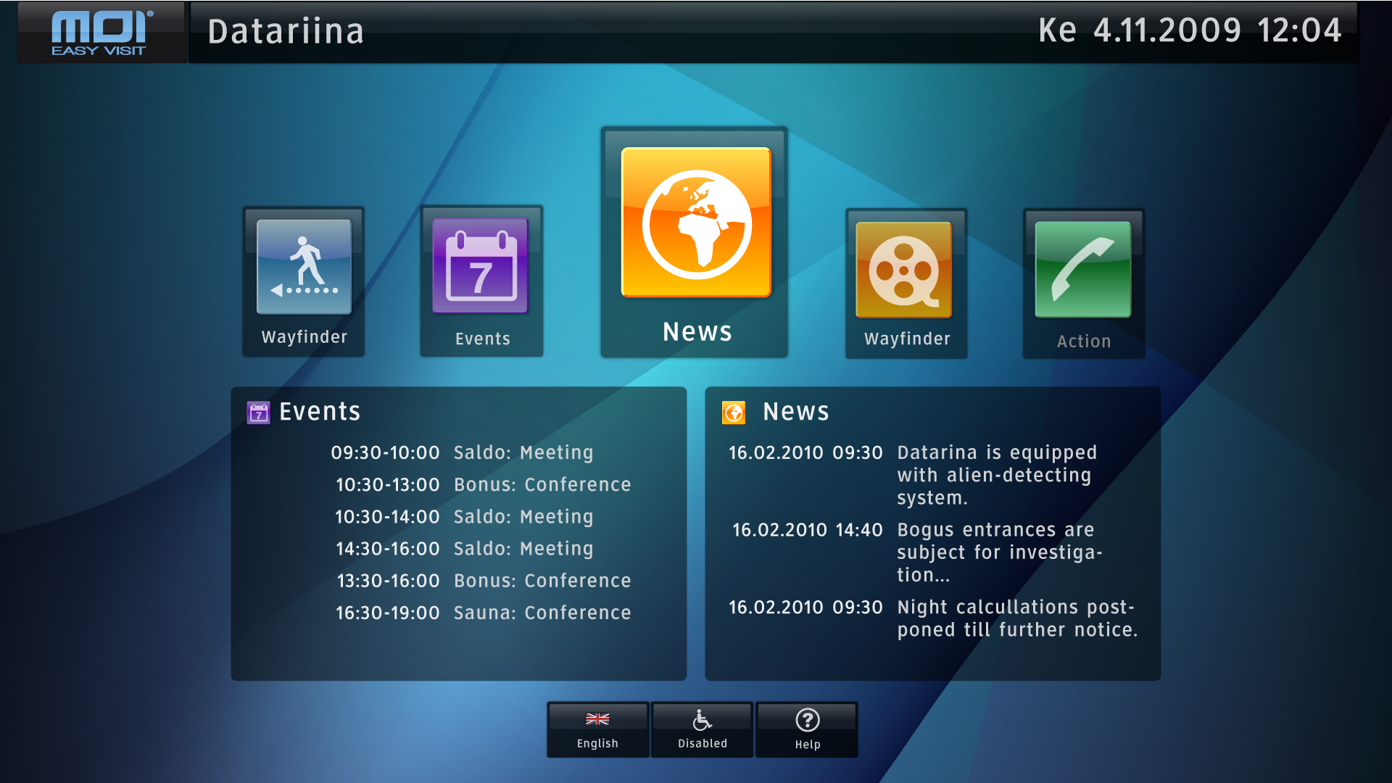This screenshot has width=1392, height=783.
Task: Click the small globe icon beside News heading
Action: (734, 413)
